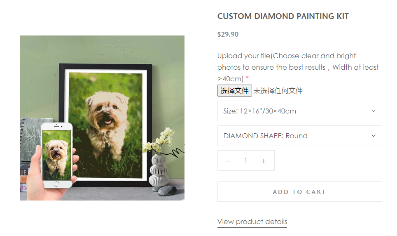Screen dimensions: 397x236
Task: Open the Size 12×16"/30×40cm dropdown
Action: [299, 111]
